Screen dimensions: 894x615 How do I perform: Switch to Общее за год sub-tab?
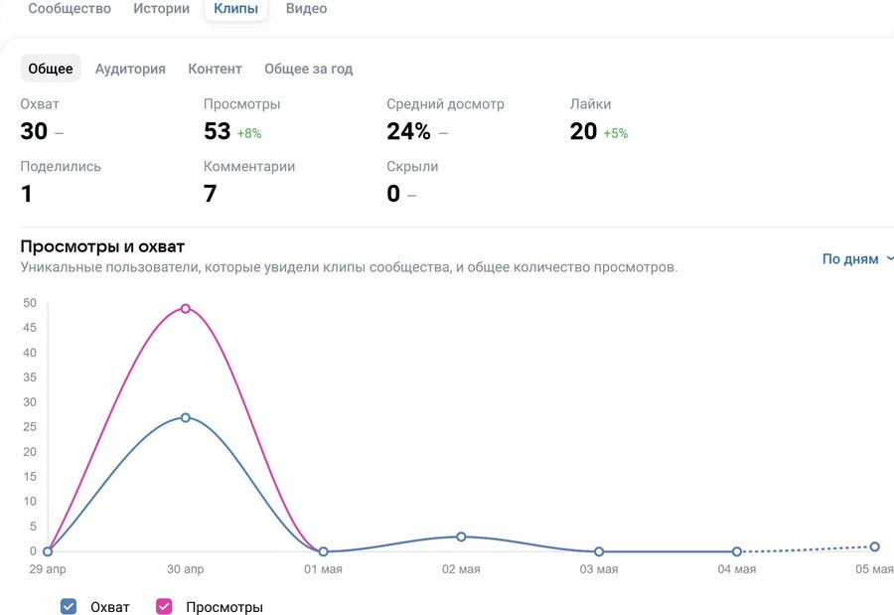(x=308, y=69)
